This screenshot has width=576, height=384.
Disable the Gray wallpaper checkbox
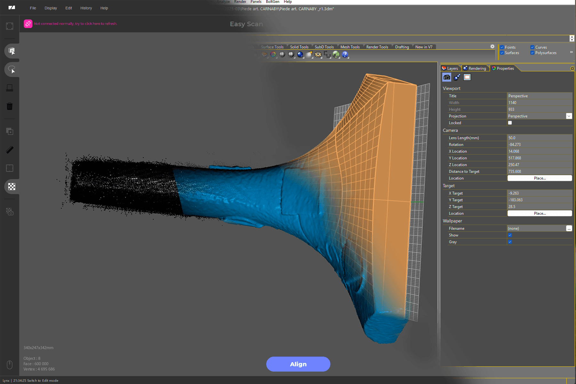tap(510, 242)
